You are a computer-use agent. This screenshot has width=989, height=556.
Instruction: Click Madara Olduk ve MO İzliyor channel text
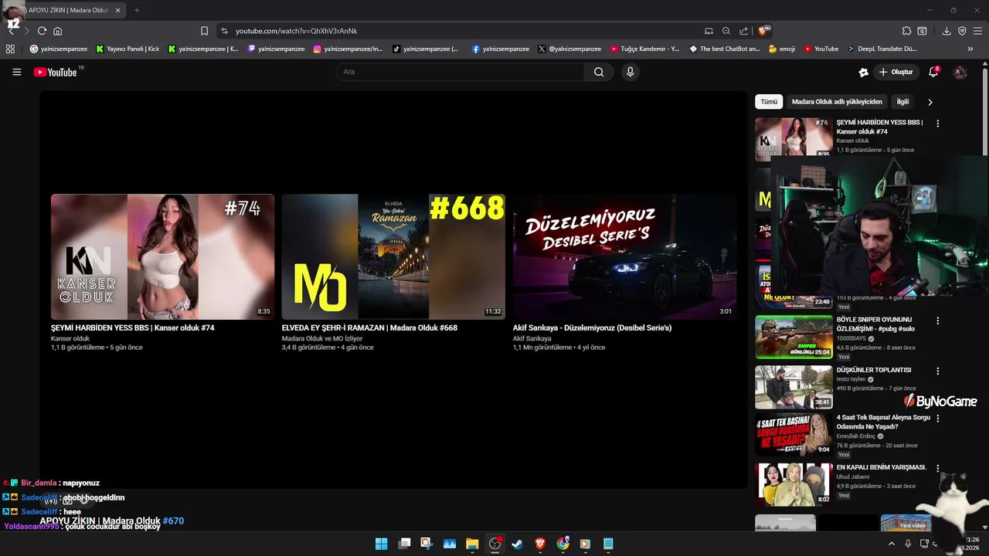pyautogui.click(x=322, y=338)
